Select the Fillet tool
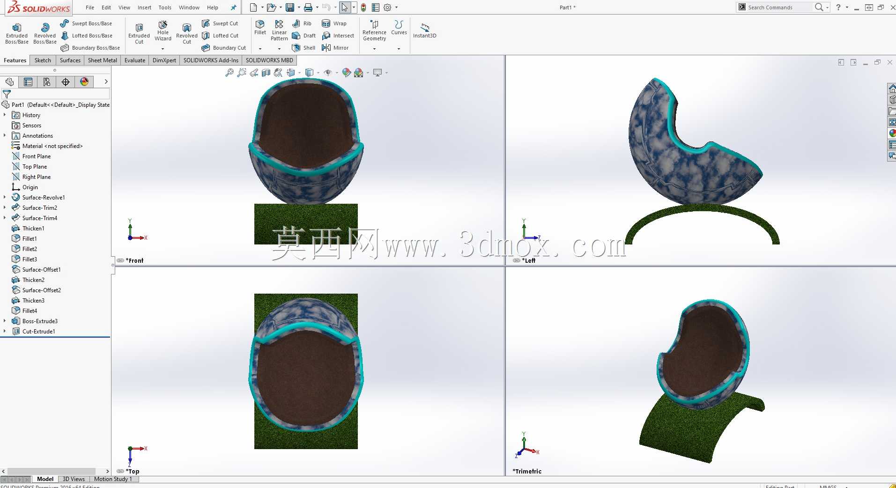The width and height of the screenshot is (896, 488). (x=260, y=28)
